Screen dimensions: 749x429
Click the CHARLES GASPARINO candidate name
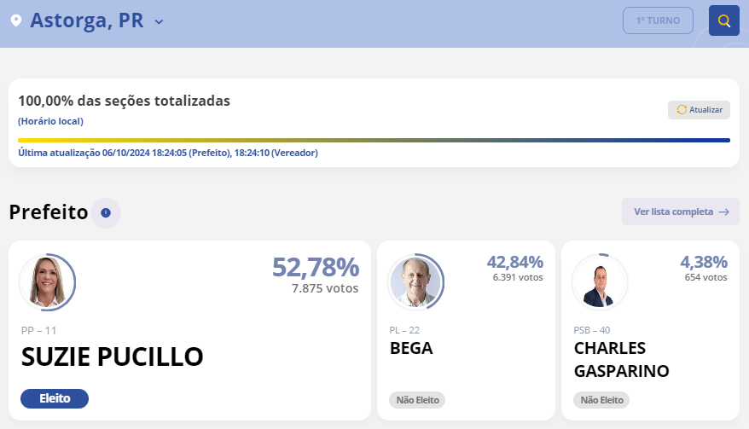point(621,360)
